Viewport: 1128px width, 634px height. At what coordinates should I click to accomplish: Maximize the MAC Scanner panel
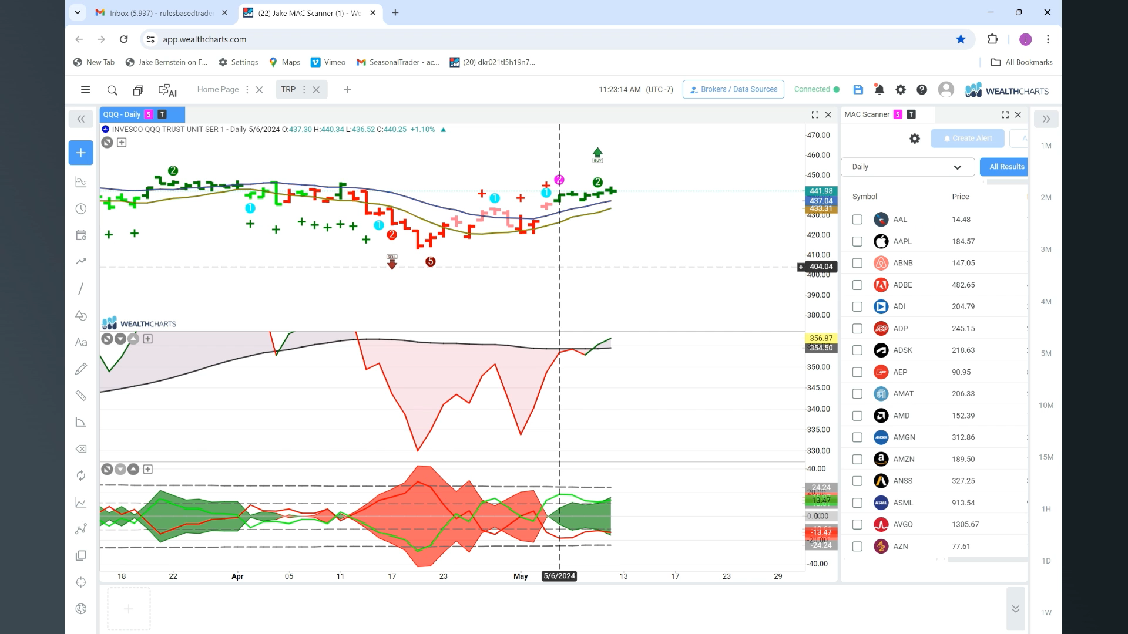(1005, 115)
